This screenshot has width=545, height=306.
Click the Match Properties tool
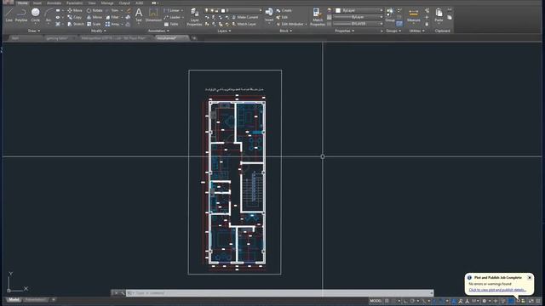click(x=318, y=17)
